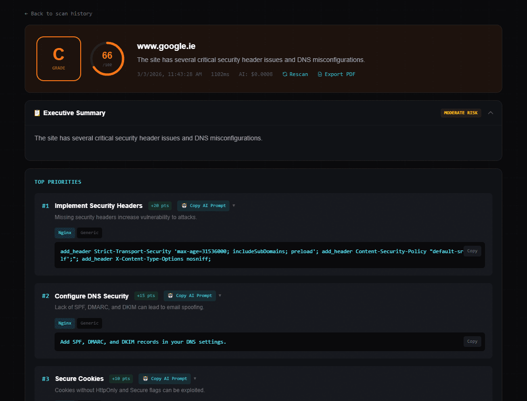The height and width of the screenshot is (401, 527).
Task: Click the 66/100 circular score gauge
Action: [x=107, y=58]
